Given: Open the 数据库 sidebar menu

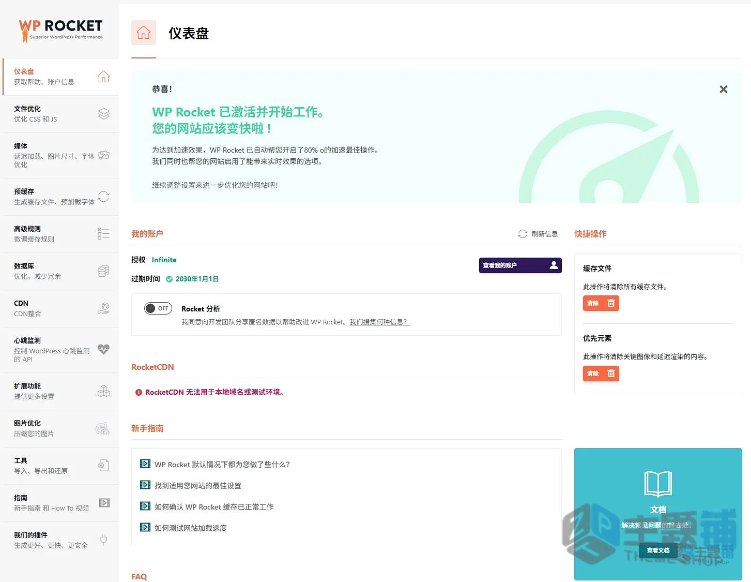Looking at the screenshot, I should pyautogui.click(x=61, y=271).
